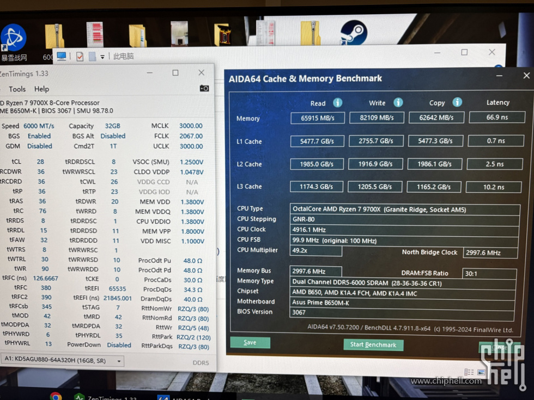
Task: Click the BIOS Version value 3067 in AIDA64
Action: [402, 312]
